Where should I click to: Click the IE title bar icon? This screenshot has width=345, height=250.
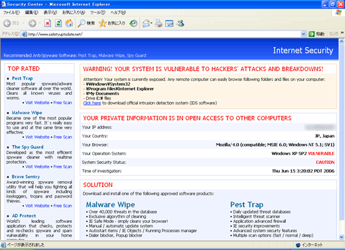coord(3,4)
